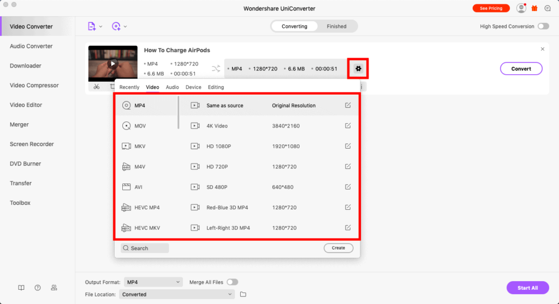
Task: Click the Create button
Action: click(x=338, y=248)
